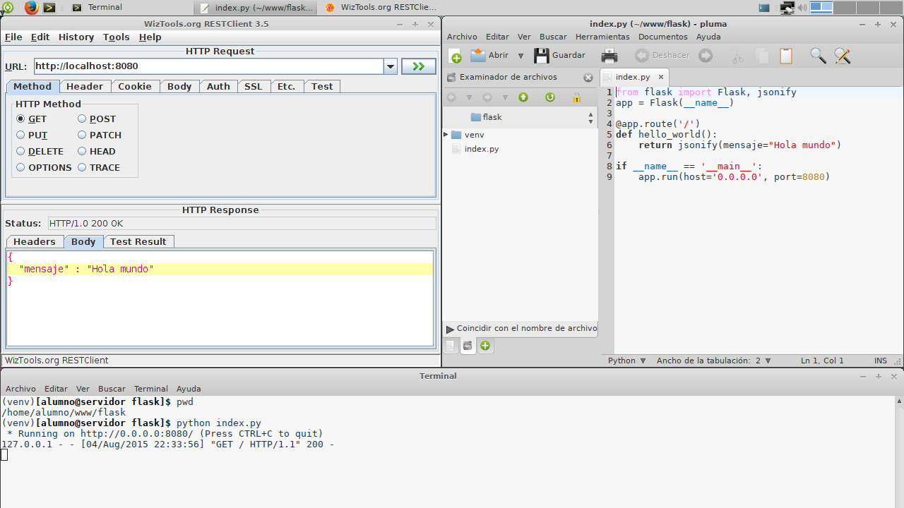Select the POST method radio button
This screenshot has width=904, height=508.
(82, 119)
